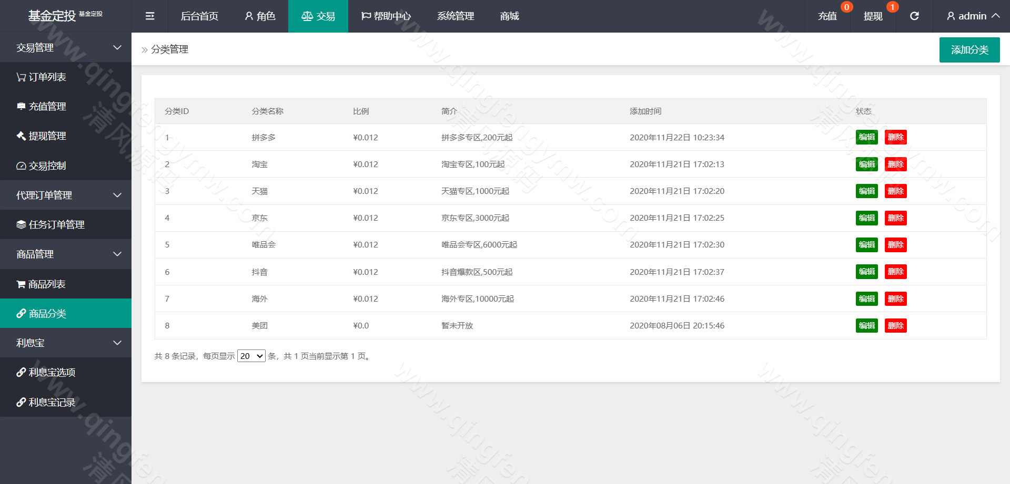Click the 充值管理 monitor icon
Image resolution: width=1010 pixels, height=484 pixels.
click(21, 107)
